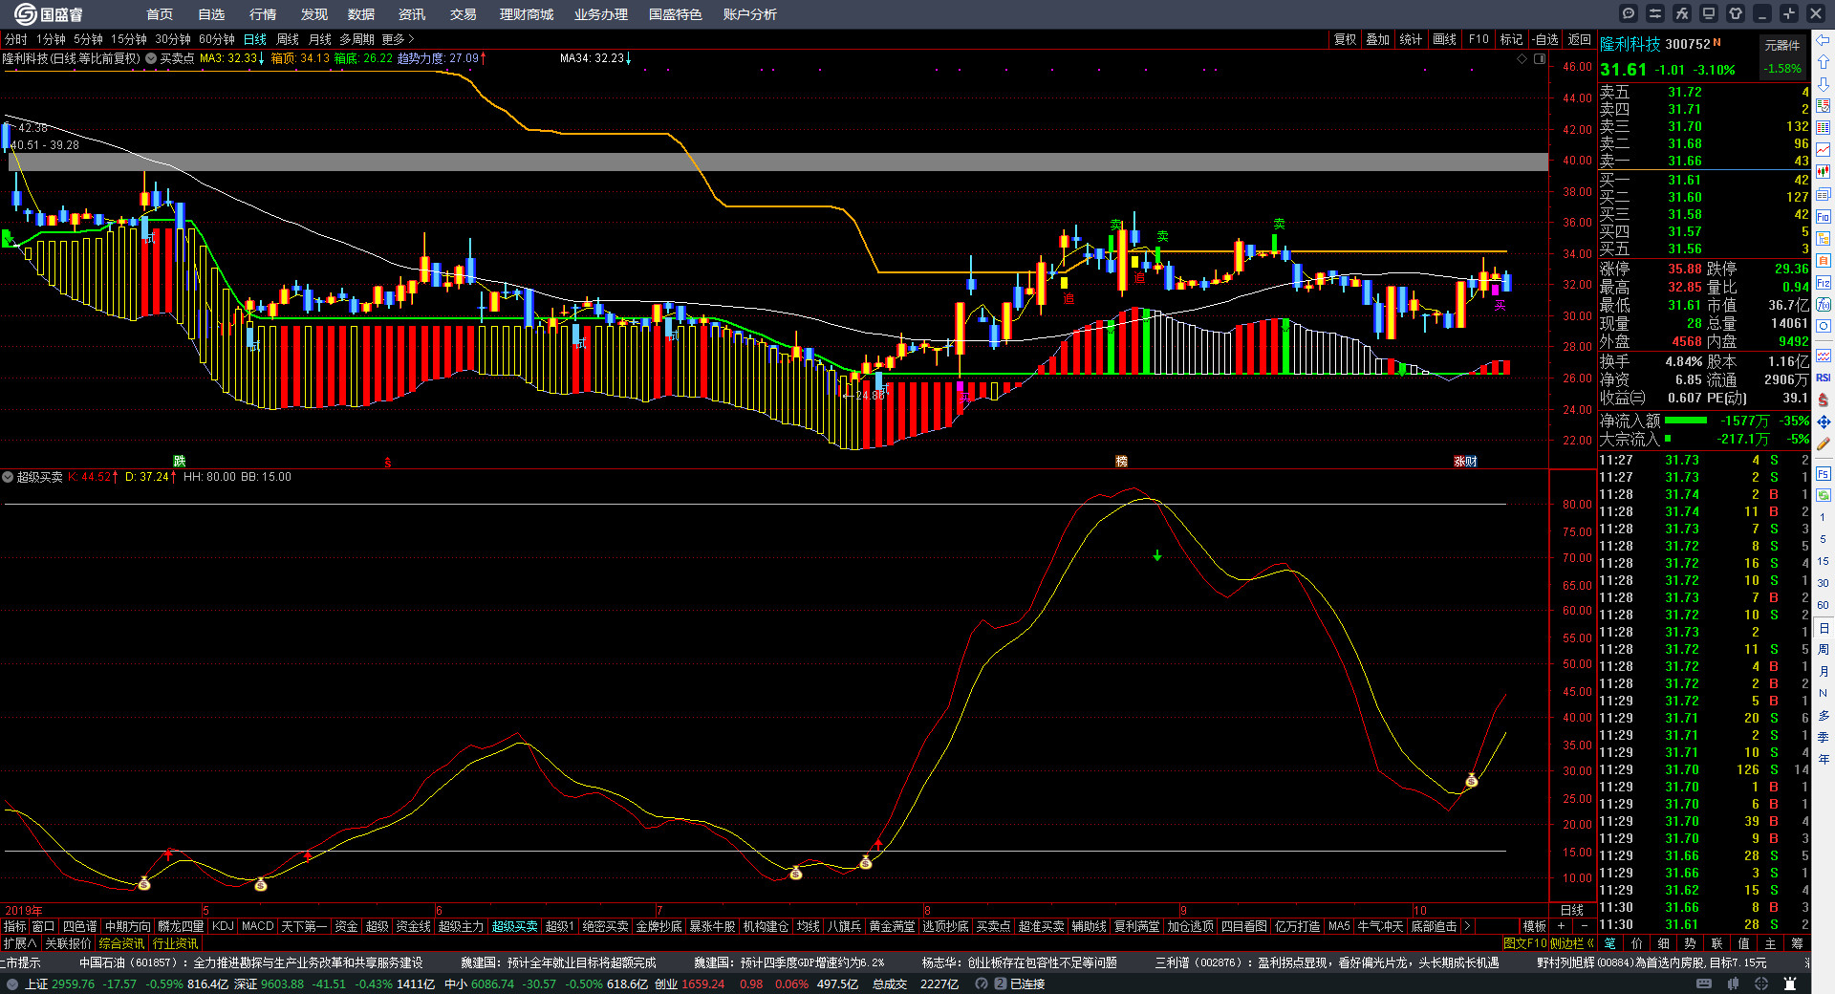The width and height of the screenshot is (1835, 994).
Task: Click the 中国石油 scrolling news headline
Action: click(x=250, y=962)
